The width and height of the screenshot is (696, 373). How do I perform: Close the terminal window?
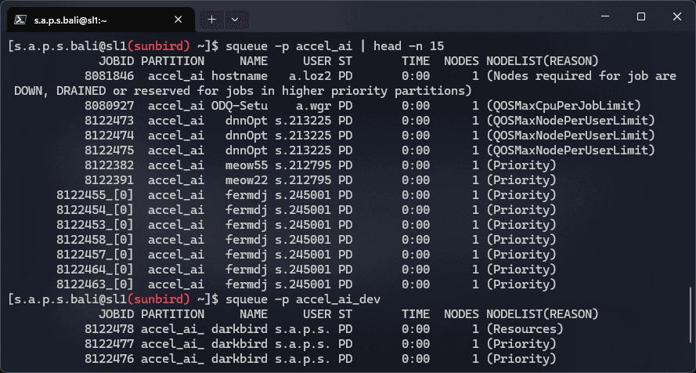(677, 16)
